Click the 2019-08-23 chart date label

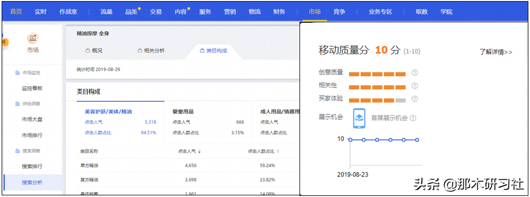click(x=353, y=174)
